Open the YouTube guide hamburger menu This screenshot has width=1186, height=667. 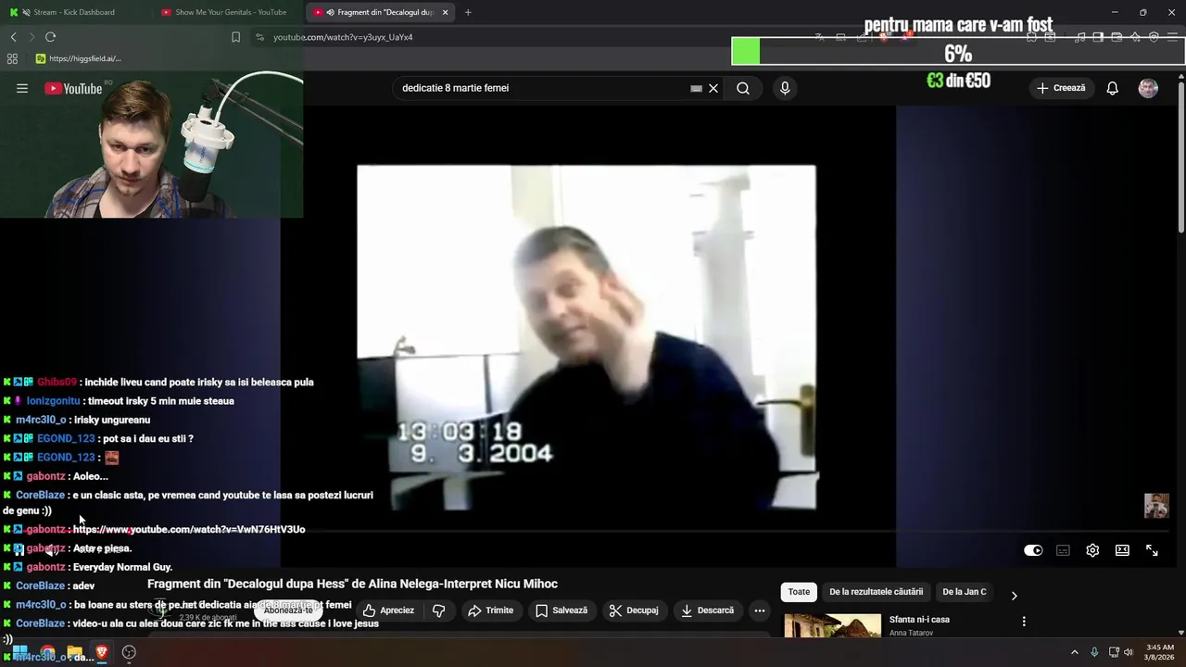(22, 88)
